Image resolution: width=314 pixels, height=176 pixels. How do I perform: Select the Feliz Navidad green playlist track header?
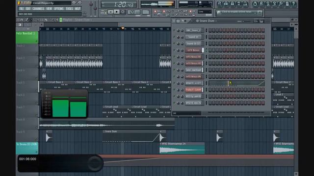pos(27,37)
